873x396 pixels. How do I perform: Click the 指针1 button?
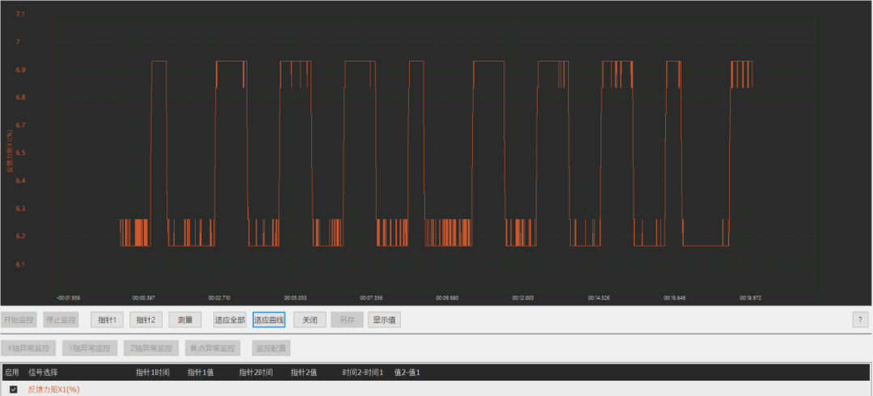tap(108, 320)
